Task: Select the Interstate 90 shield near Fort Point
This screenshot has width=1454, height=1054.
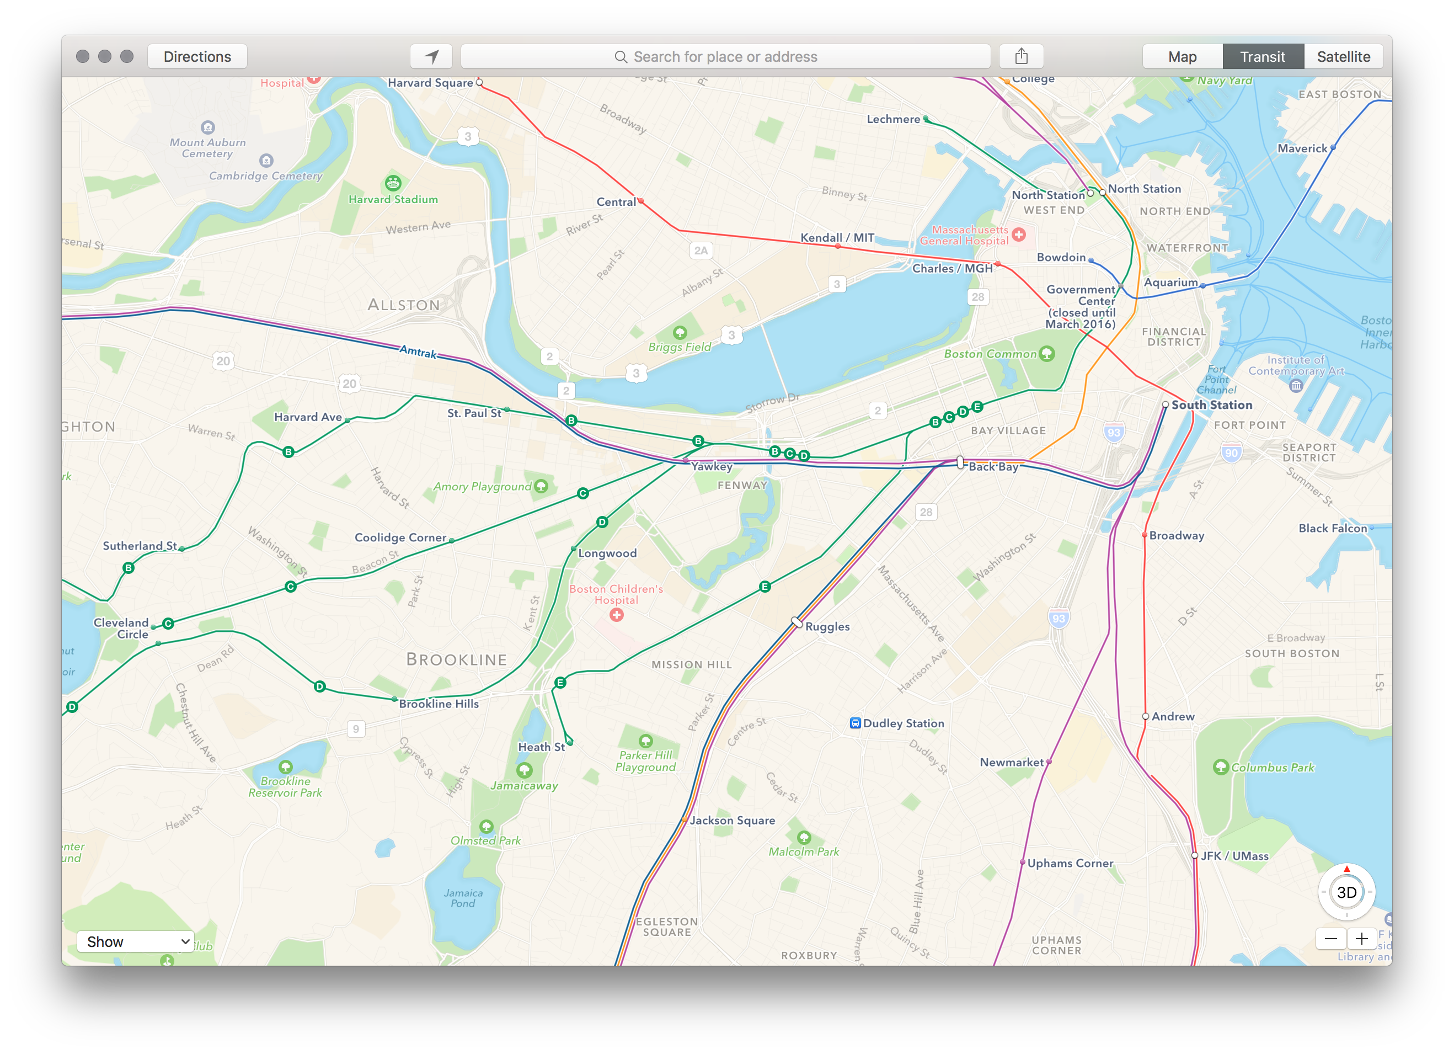Action: pyautogui.click(x=1231, y=453)
